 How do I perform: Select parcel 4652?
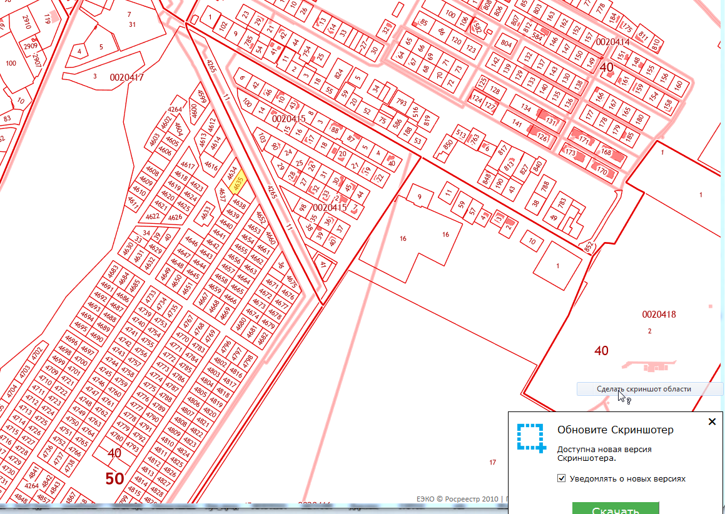(261, 218)
